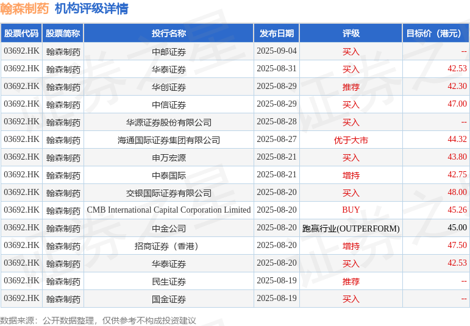Click target price 47.50

coord(457,246)
